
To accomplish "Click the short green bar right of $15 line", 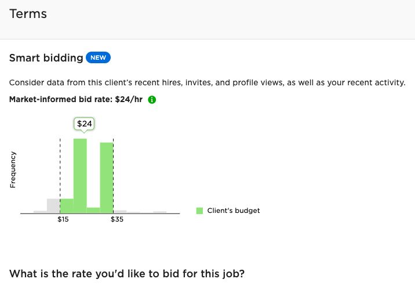I will tap(67, 205).
